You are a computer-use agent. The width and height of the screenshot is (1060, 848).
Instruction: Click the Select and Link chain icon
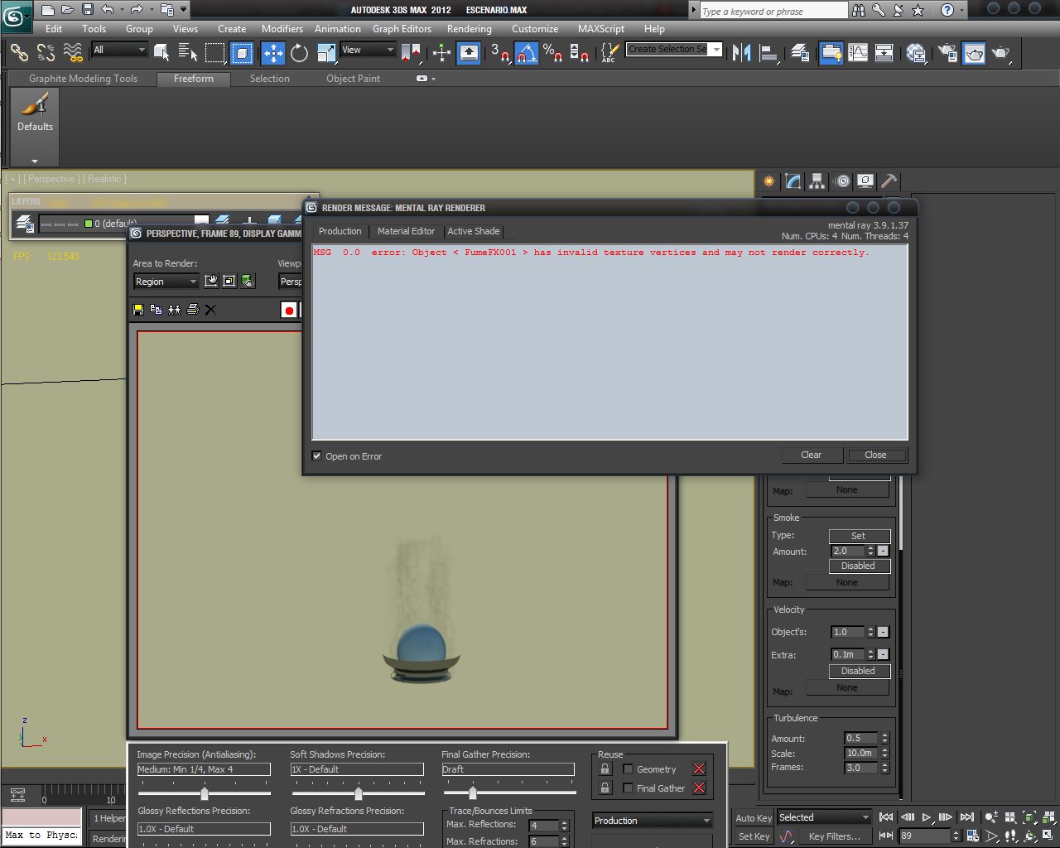click(19, 53)
